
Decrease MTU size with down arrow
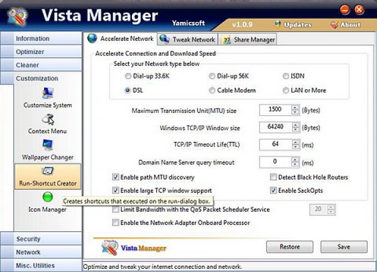tap(295, 112)
